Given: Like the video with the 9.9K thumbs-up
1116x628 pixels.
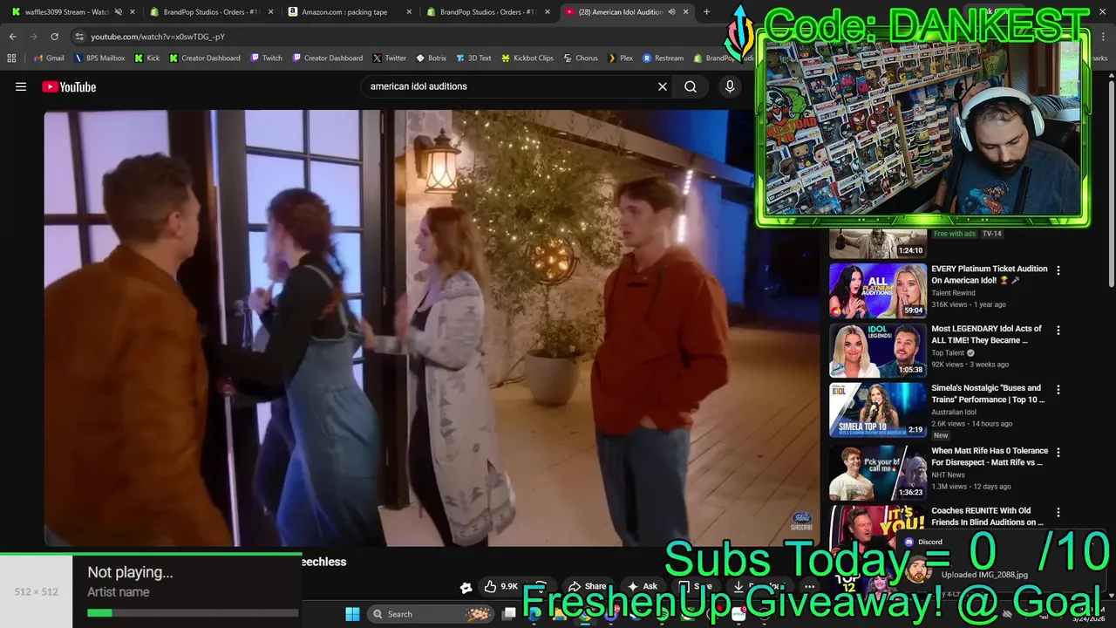Looking at the screenshot, I should tap(500, 587).
